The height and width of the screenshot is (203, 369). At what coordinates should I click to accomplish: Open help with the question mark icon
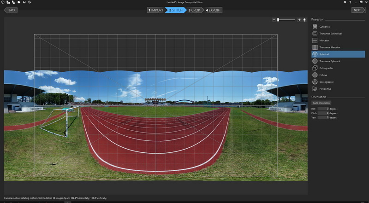point(351,2)
